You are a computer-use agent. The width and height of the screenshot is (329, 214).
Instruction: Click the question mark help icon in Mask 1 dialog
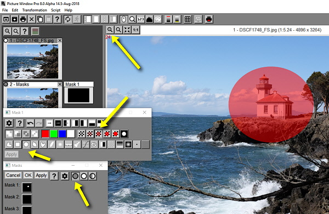tap(20, 123)
